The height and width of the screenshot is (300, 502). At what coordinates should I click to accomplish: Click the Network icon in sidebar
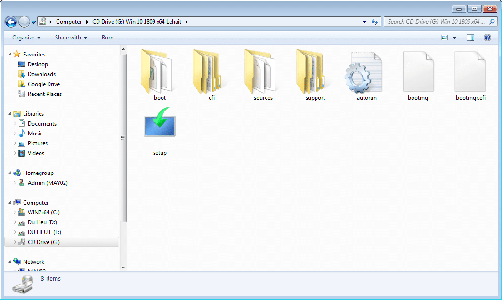[x=17, y=261]
